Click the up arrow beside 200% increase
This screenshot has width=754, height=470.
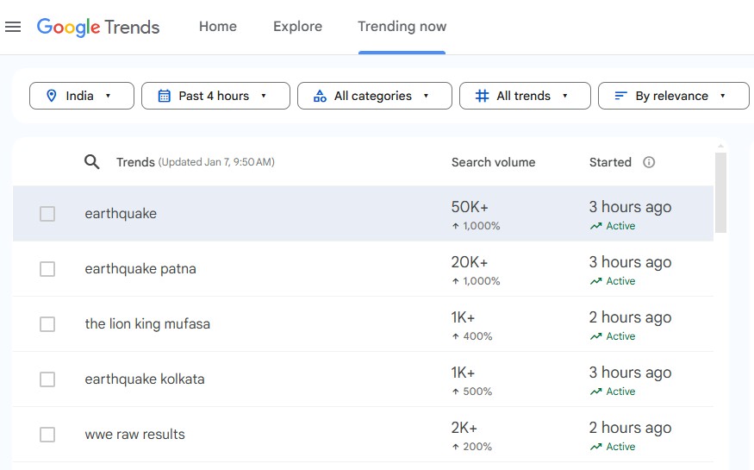pyautogui.click(x=455, y=447)
